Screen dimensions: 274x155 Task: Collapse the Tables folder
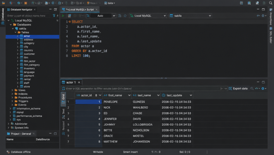click(x=16, y=32)
